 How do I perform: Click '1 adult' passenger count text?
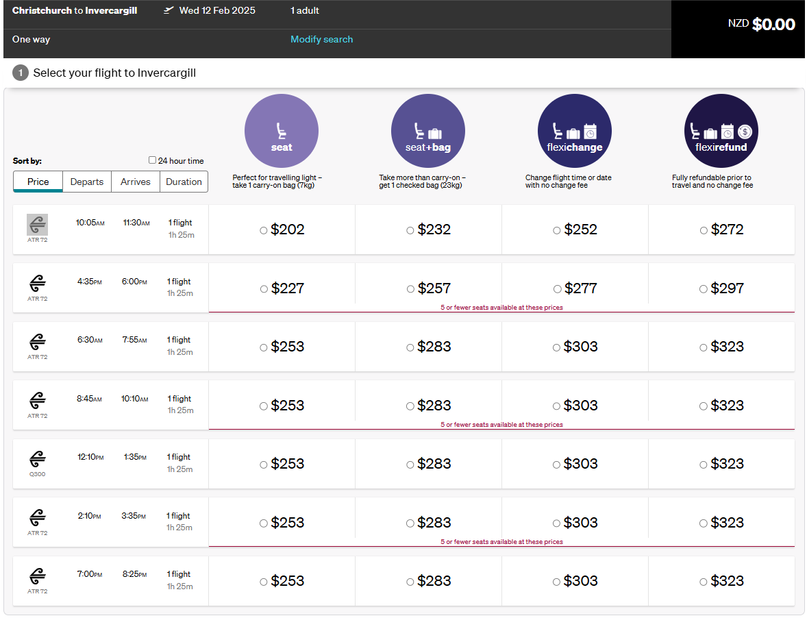pos(305,10)
